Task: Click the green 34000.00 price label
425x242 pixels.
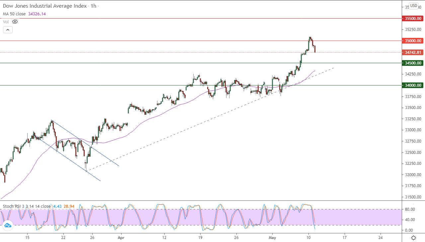Action: coord(413,85)
